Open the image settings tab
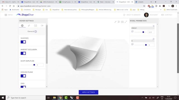The image size is (179, 100). pos(36,26)
